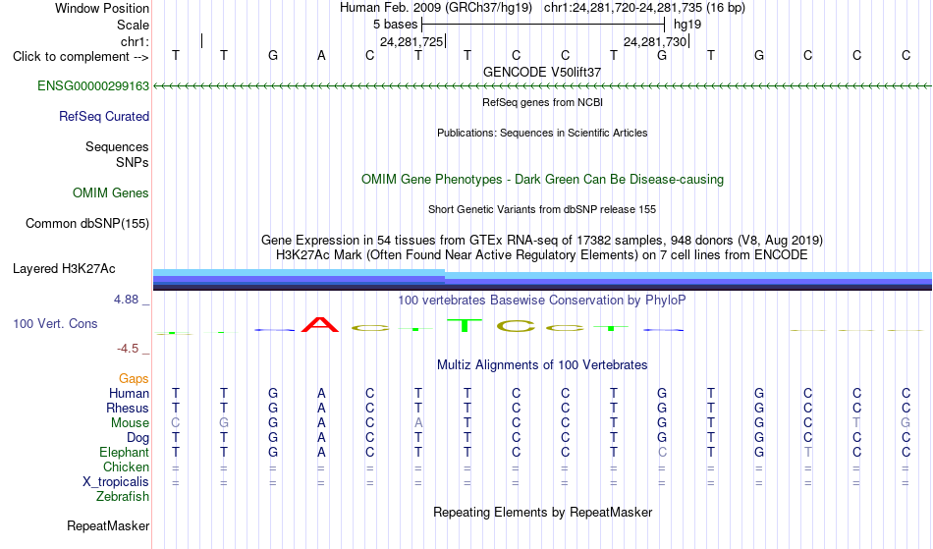Click the Scale label
The width and height of the screenshot is (933, 549).
click(133, 25)
